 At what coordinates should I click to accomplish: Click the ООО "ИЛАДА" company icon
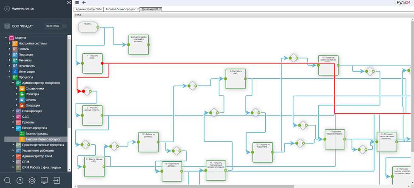pyautogui.click(x=7, y=26)
